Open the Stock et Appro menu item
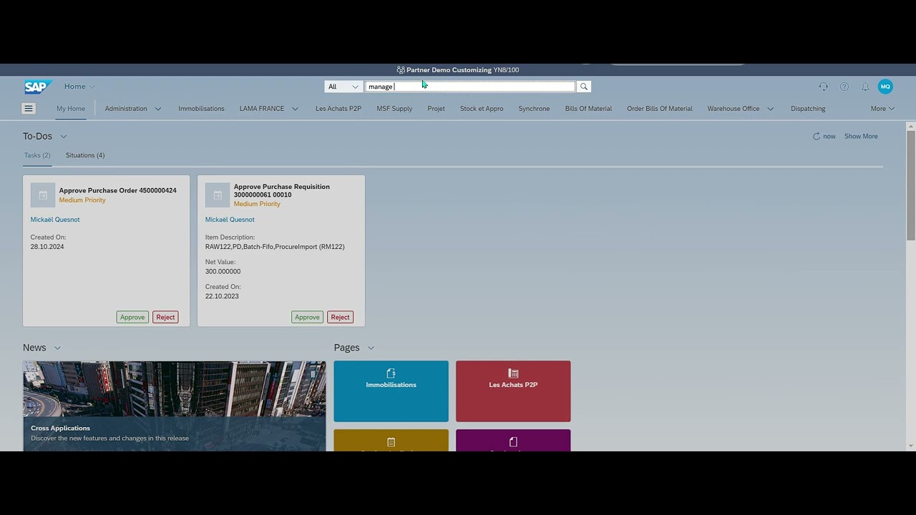This screenshot has height=515, width=916. tap(482, 109)
